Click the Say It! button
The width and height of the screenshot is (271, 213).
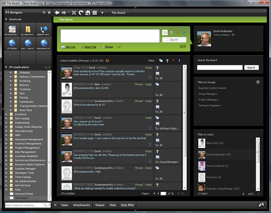[174, 40]
